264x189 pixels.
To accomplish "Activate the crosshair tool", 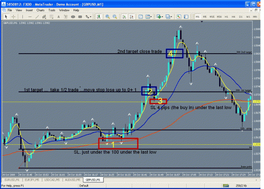I will 13,16.
